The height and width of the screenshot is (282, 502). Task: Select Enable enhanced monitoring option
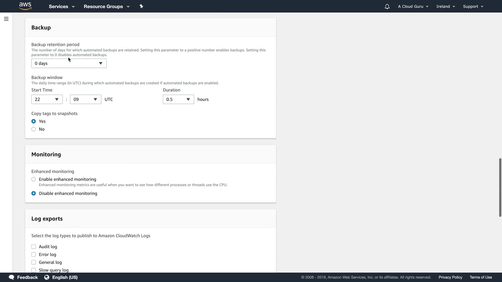coord(33,179)
